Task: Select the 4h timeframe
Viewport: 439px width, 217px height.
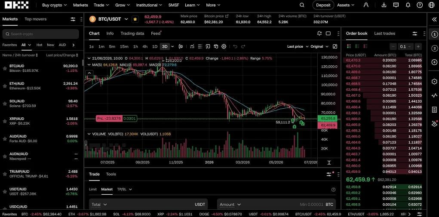Action: 145,46
